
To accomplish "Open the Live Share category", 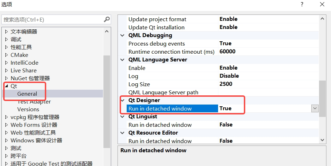I will pyautogui.click(x=24, y=70).
